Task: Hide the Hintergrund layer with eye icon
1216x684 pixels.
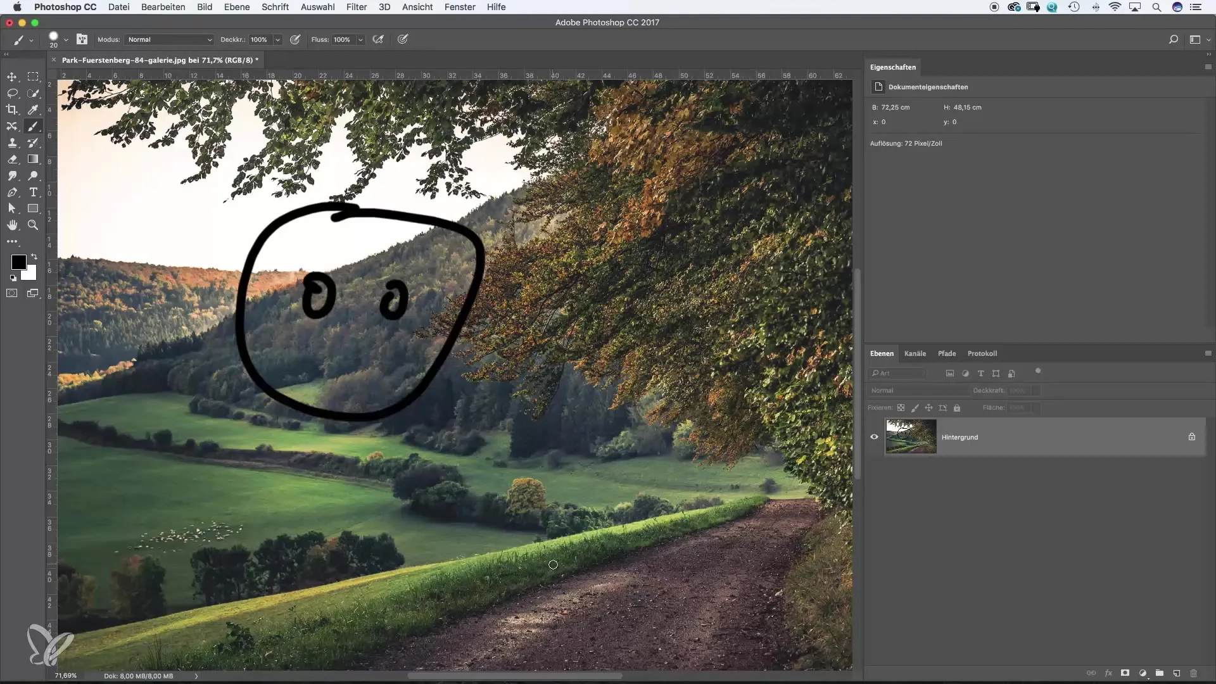Action: pyautogui.click(x=874, y=437)
